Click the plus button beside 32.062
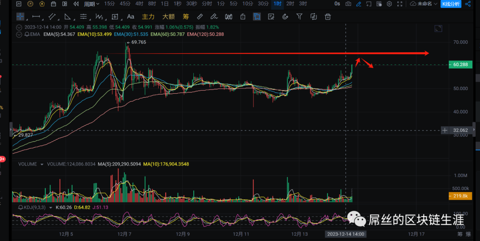This screenshot has width=480, height=241. (444, 130)
